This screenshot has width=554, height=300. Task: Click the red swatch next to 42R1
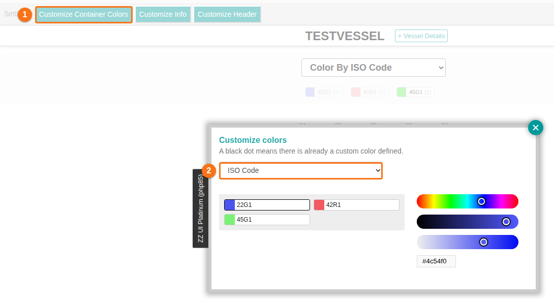click(319, 205)
